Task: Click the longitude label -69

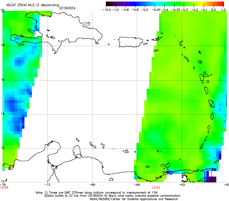Action: [x=92, y=185]
